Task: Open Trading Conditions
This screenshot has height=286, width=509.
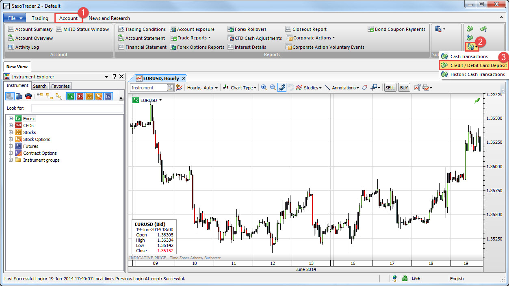Action: click(x=142, y=29)
